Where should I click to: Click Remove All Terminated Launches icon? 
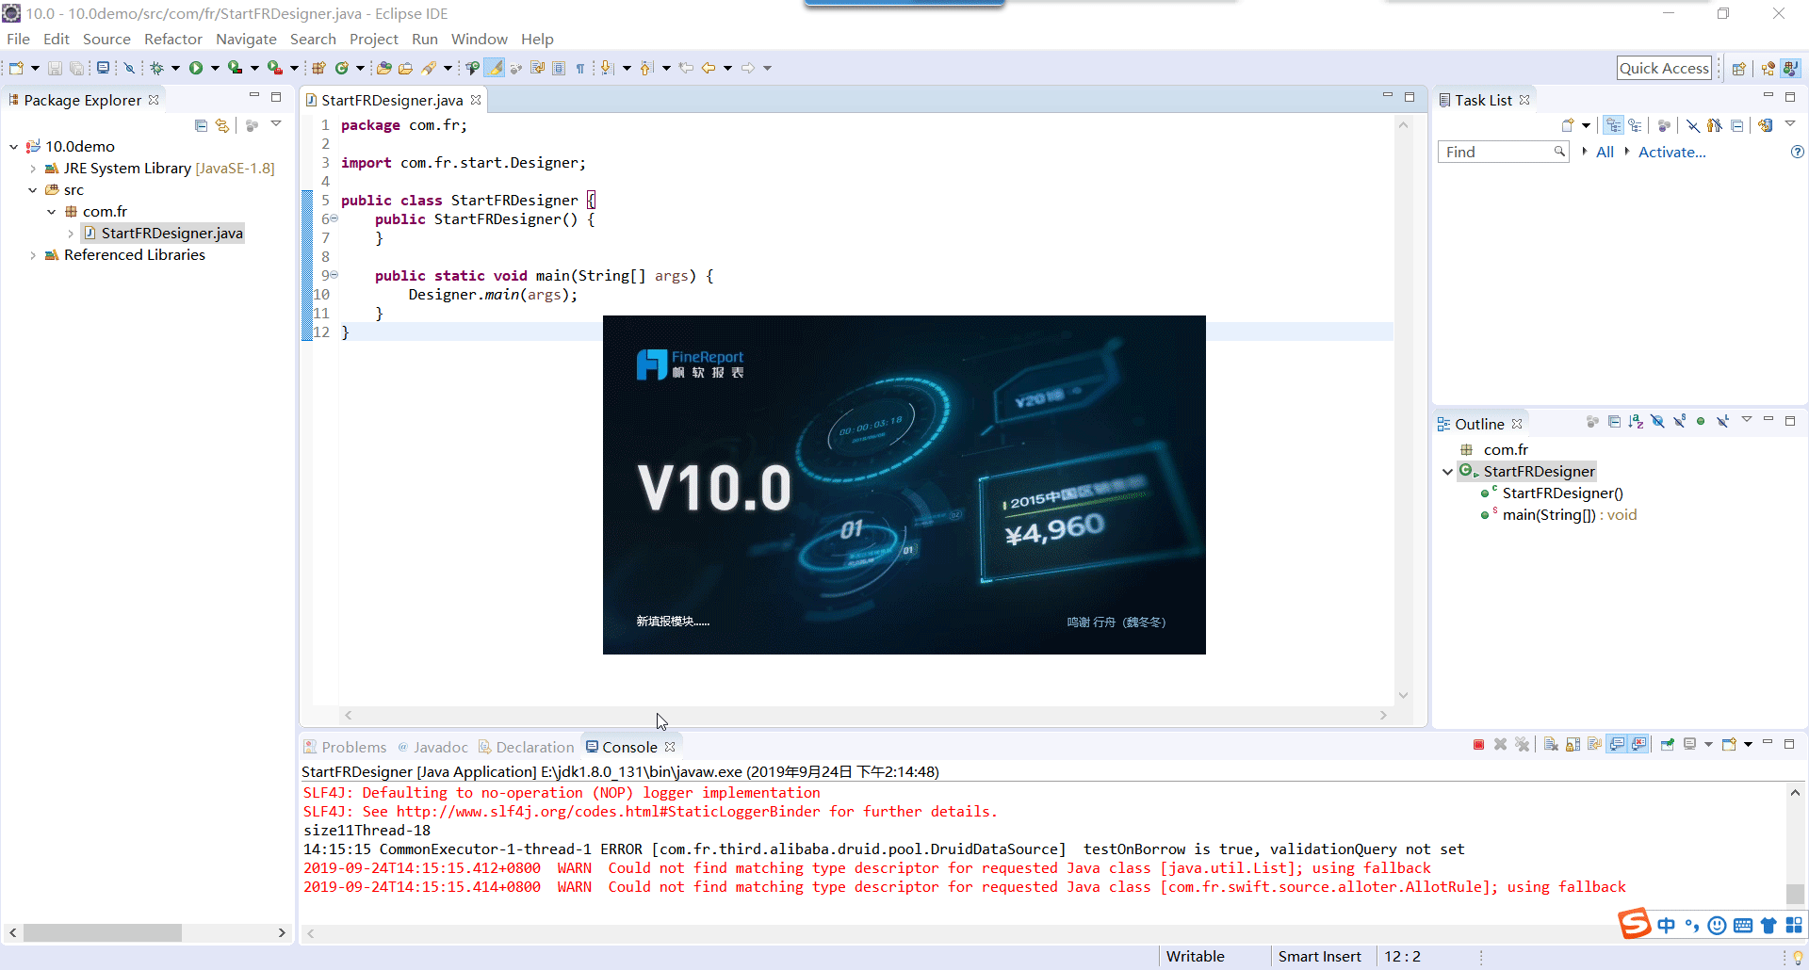tap(1523, 745)
